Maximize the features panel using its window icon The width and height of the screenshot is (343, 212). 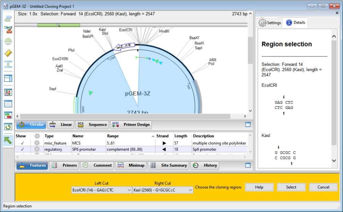[248, 165]
